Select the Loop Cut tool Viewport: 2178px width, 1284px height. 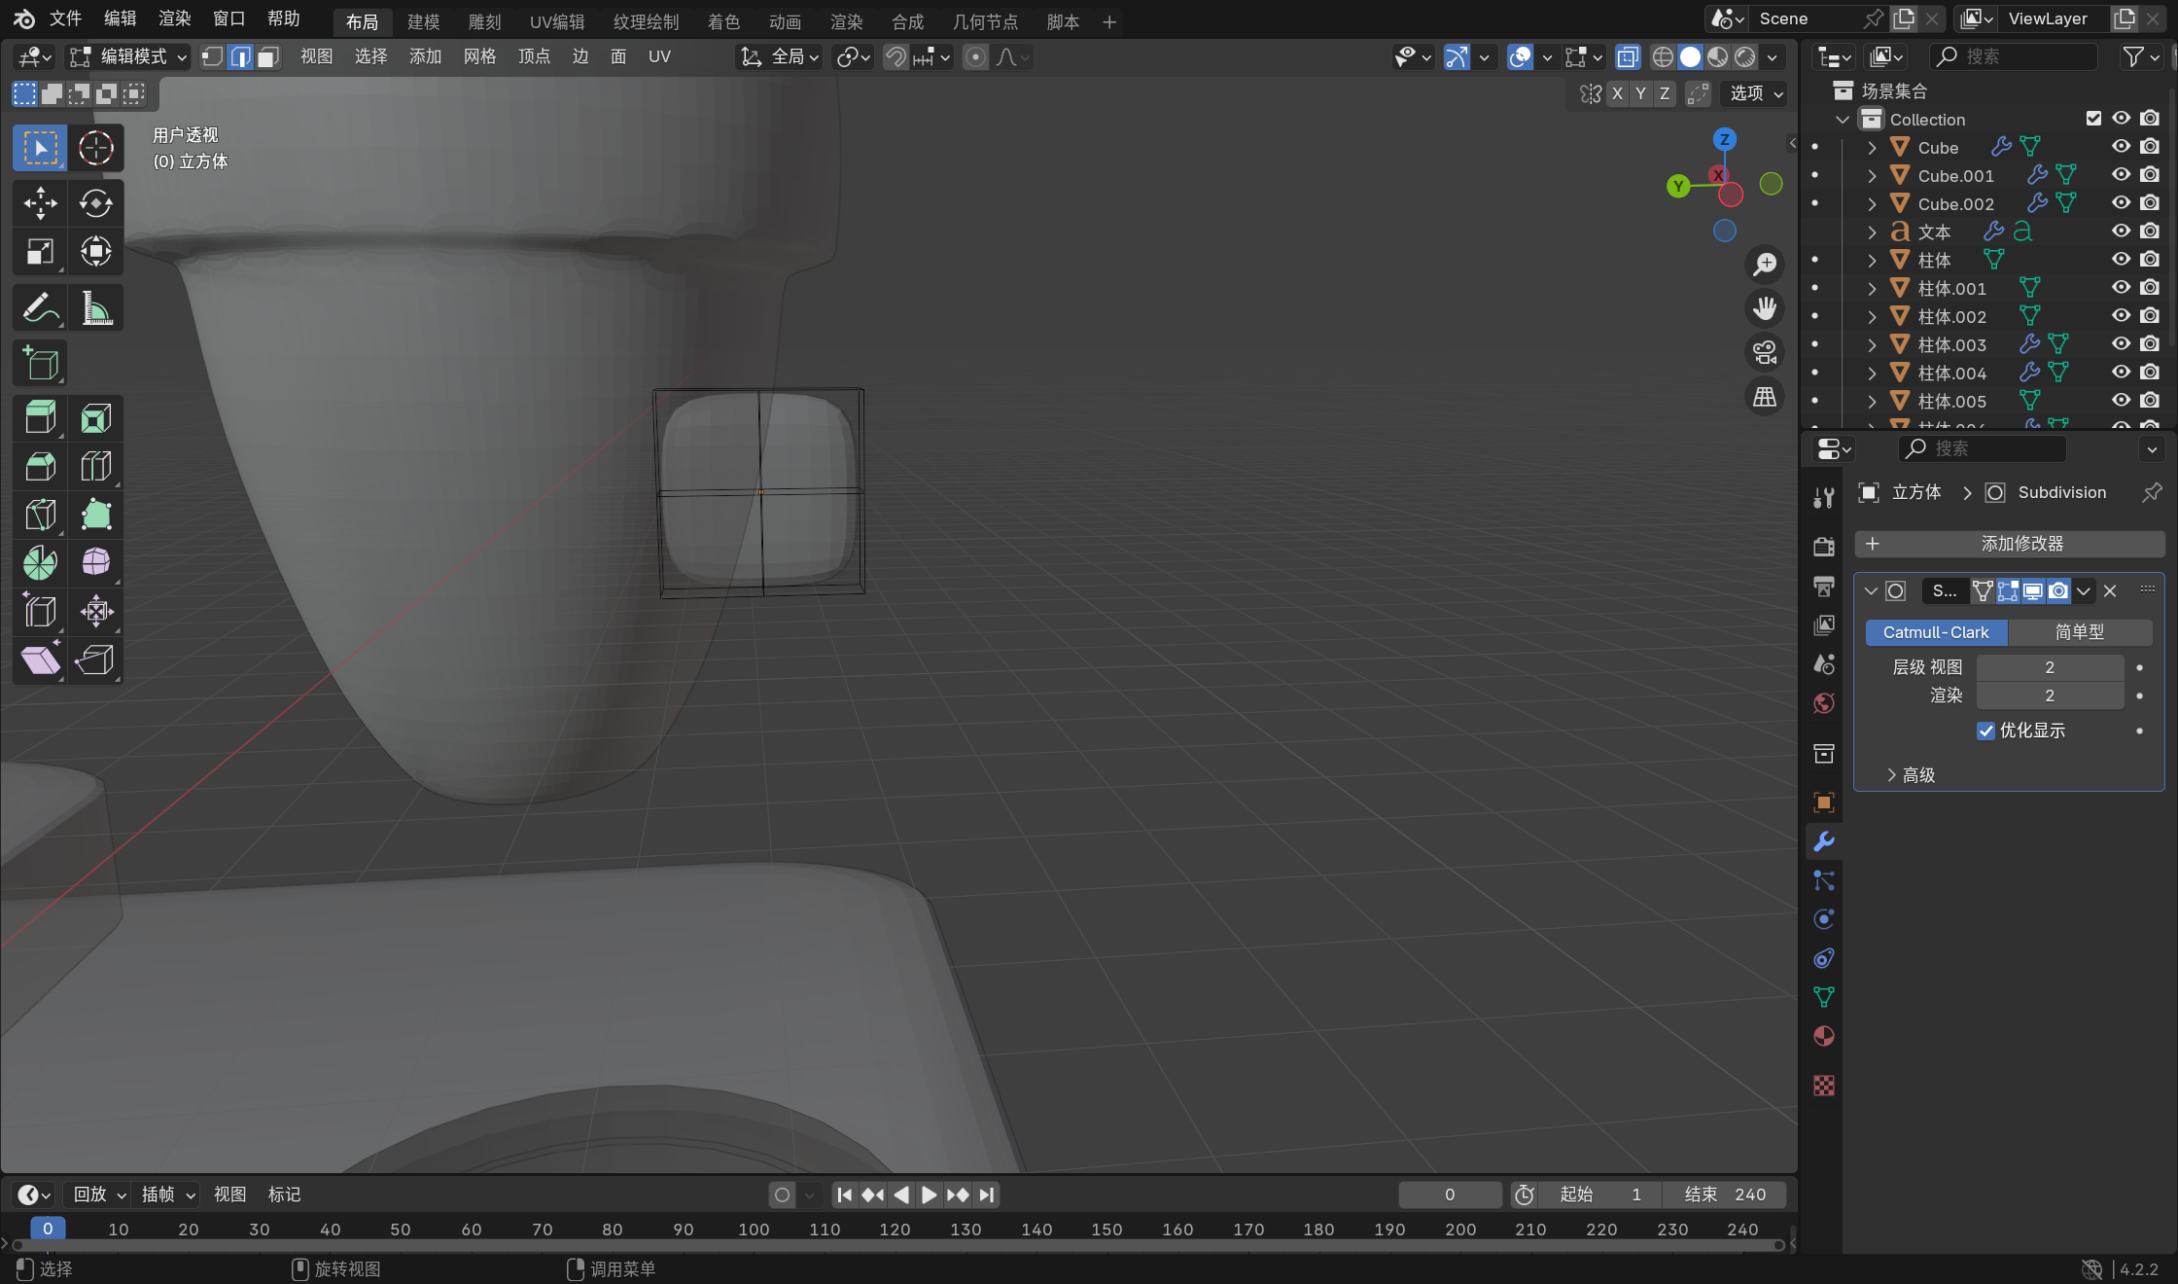coord(95,467)
